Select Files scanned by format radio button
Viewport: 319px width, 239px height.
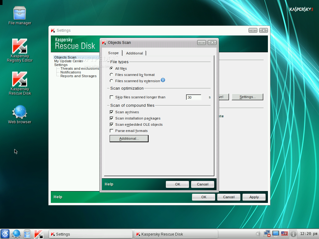(112, 75)
